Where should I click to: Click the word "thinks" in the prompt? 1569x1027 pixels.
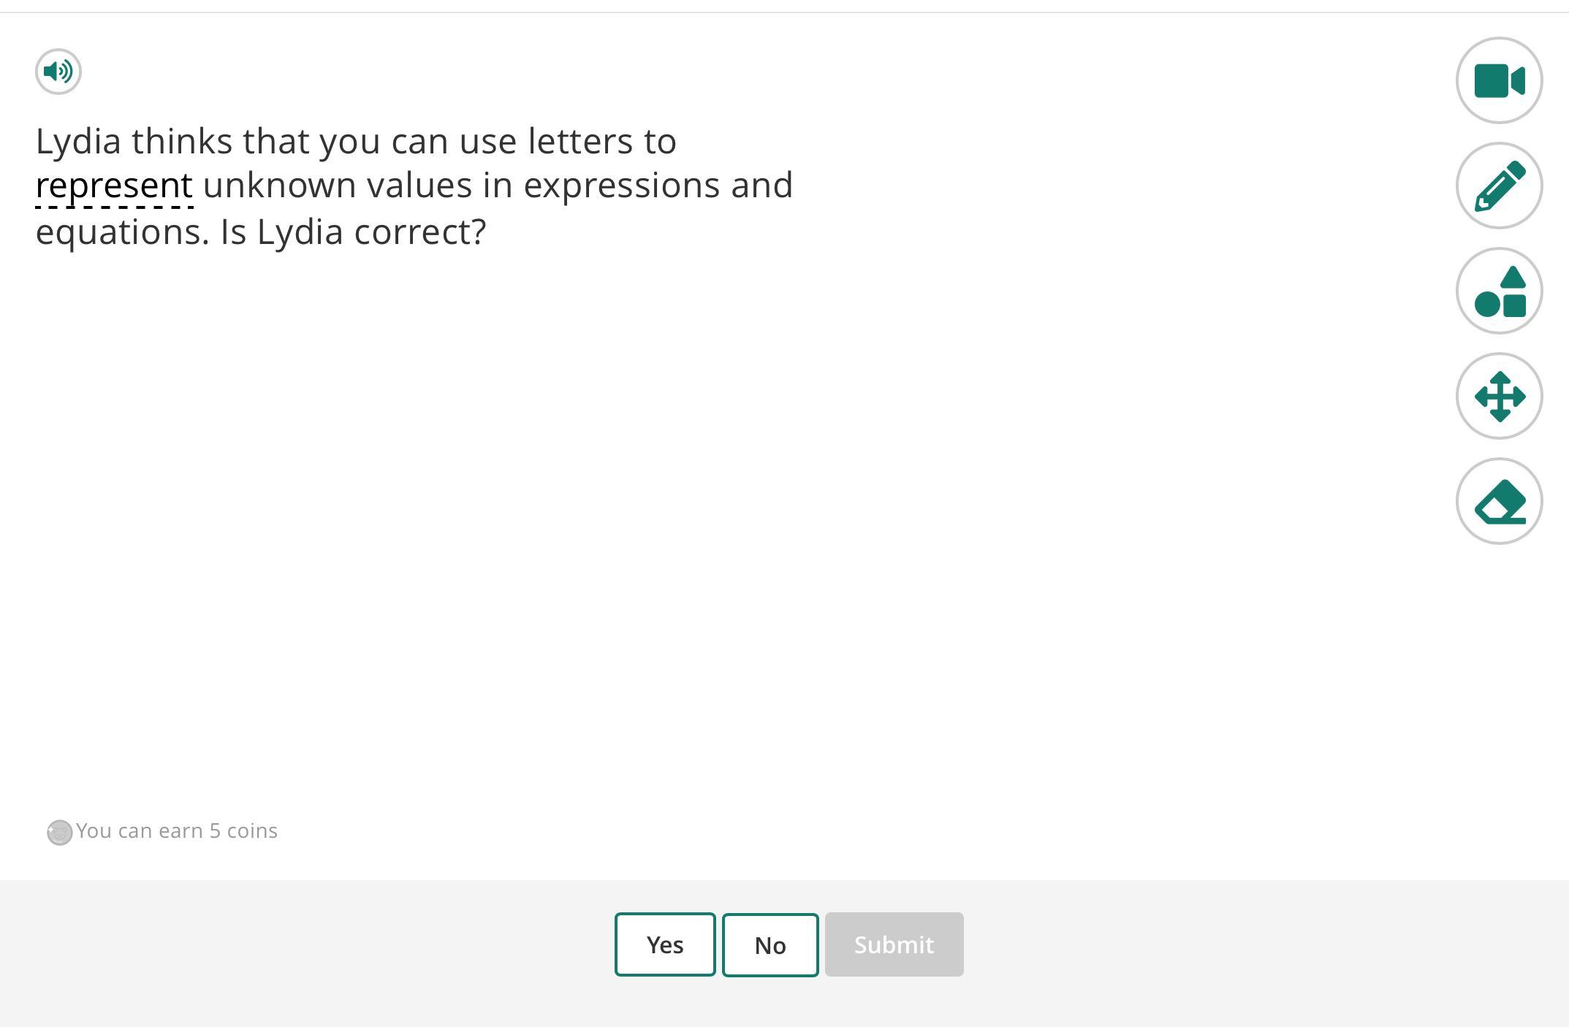[182, 141]
